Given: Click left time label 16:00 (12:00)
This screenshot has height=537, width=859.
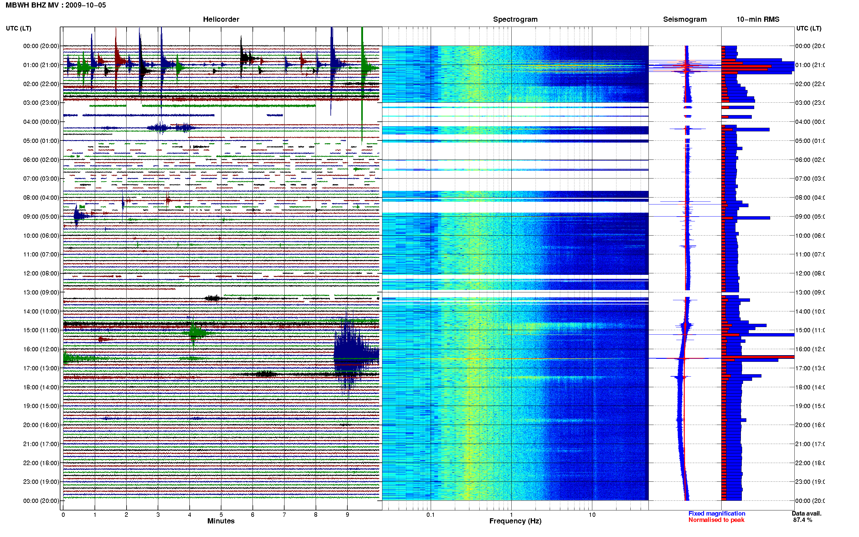Looking at the screenshot, I should 41,349.
